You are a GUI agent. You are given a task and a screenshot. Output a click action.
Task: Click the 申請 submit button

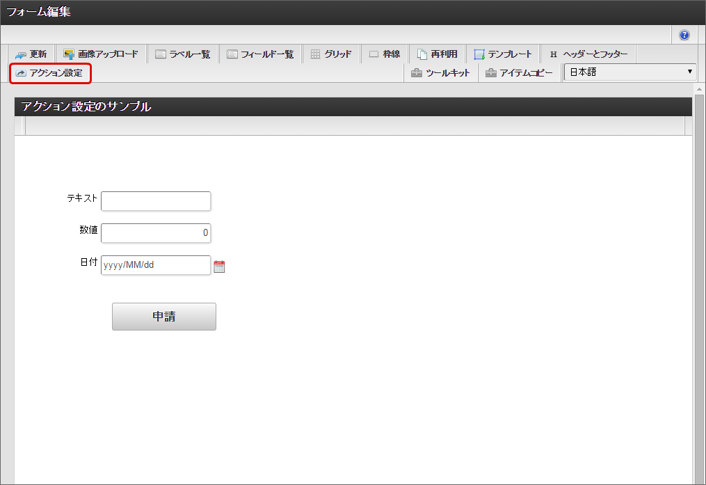pyautogui.click(x=164, y=317)
